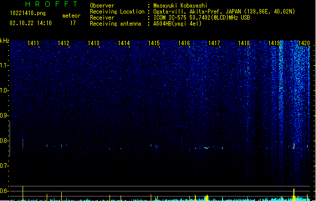The image size is (316, 201).
Task: Click the tallest yellow intensity spike before 1411
Action: point(23,193)
